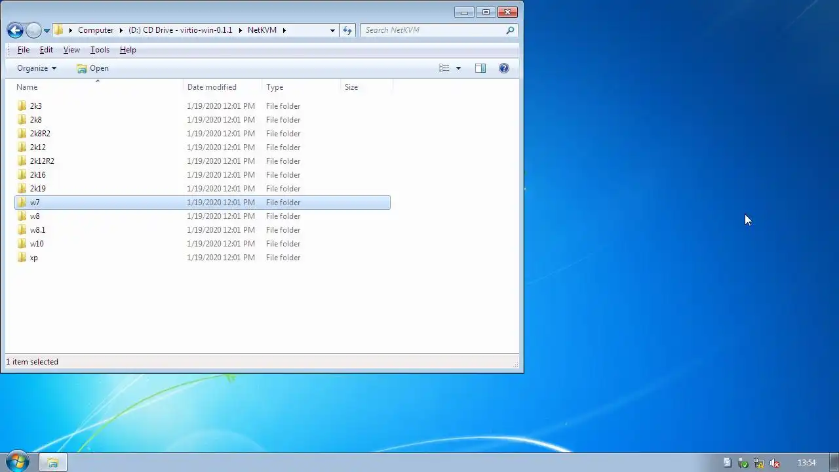Sort by Size column header
Image resolution: width=839 pixels, height=472 pixels.
pyautogui.click(x=367, y=87)
